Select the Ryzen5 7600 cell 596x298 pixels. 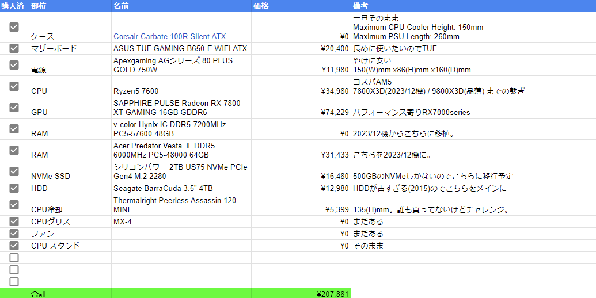[x=181, y=86]
